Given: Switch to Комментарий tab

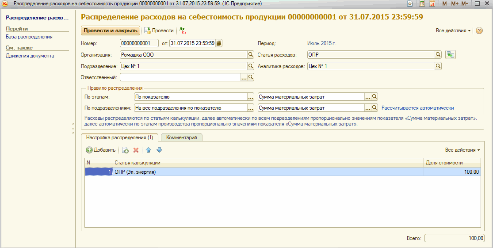Looking at the screenshot, I should [182, 137].
